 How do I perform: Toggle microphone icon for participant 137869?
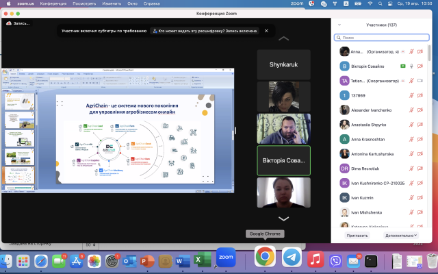pyautogui.click(x=411, y=95)
